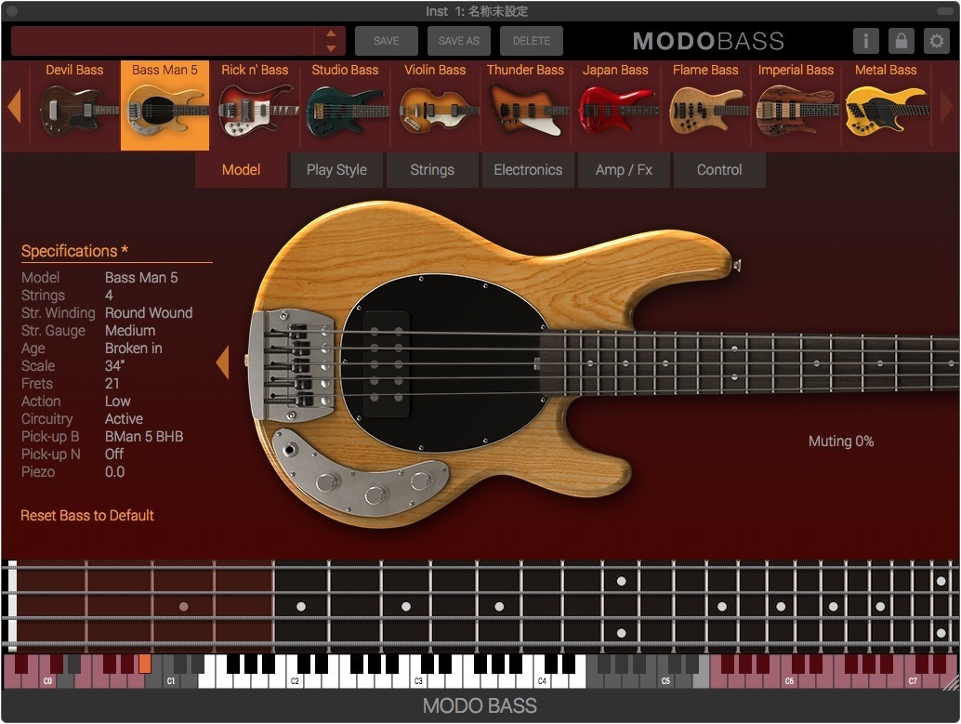Image resolution: width=961 pixels, height=724 pixels.
Task: Step preset down with arrow
Action: point(331,48)
